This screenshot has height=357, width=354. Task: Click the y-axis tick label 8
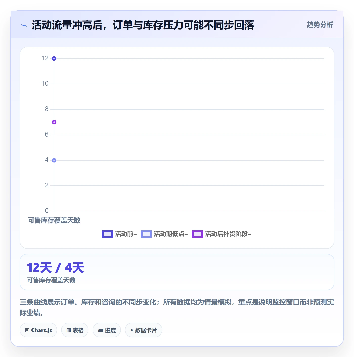[47, 109]
